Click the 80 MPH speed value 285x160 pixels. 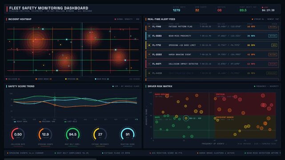pyautogui.click(x=251, y=45)
